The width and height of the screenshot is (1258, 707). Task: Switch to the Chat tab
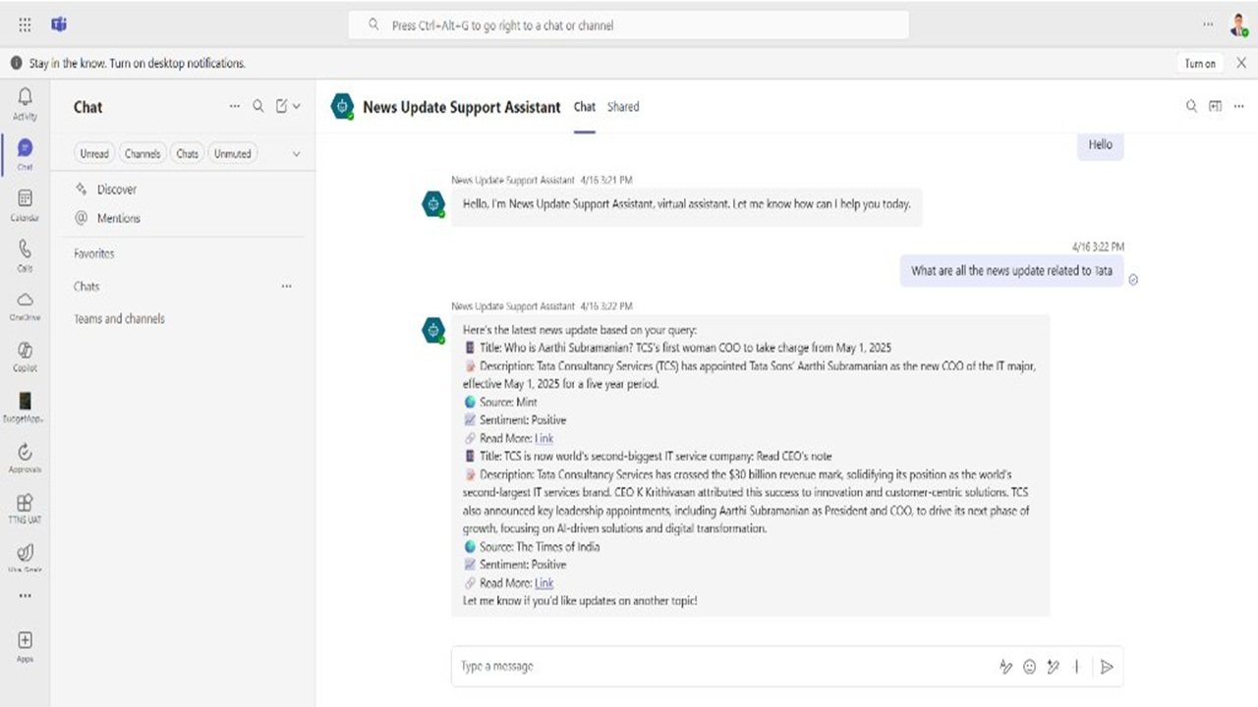(x=585, y=106)
